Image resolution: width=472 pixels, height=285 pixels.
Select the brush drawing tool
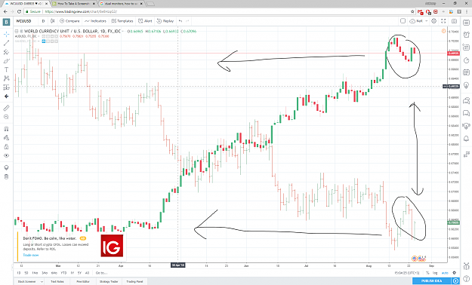pyautogui.click(x=6, y=61)
